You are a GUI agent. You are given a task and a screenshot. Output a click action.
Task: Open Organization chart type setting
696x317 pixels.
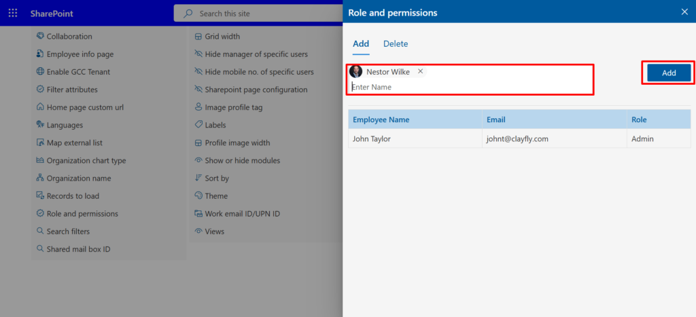coord(86,160)
